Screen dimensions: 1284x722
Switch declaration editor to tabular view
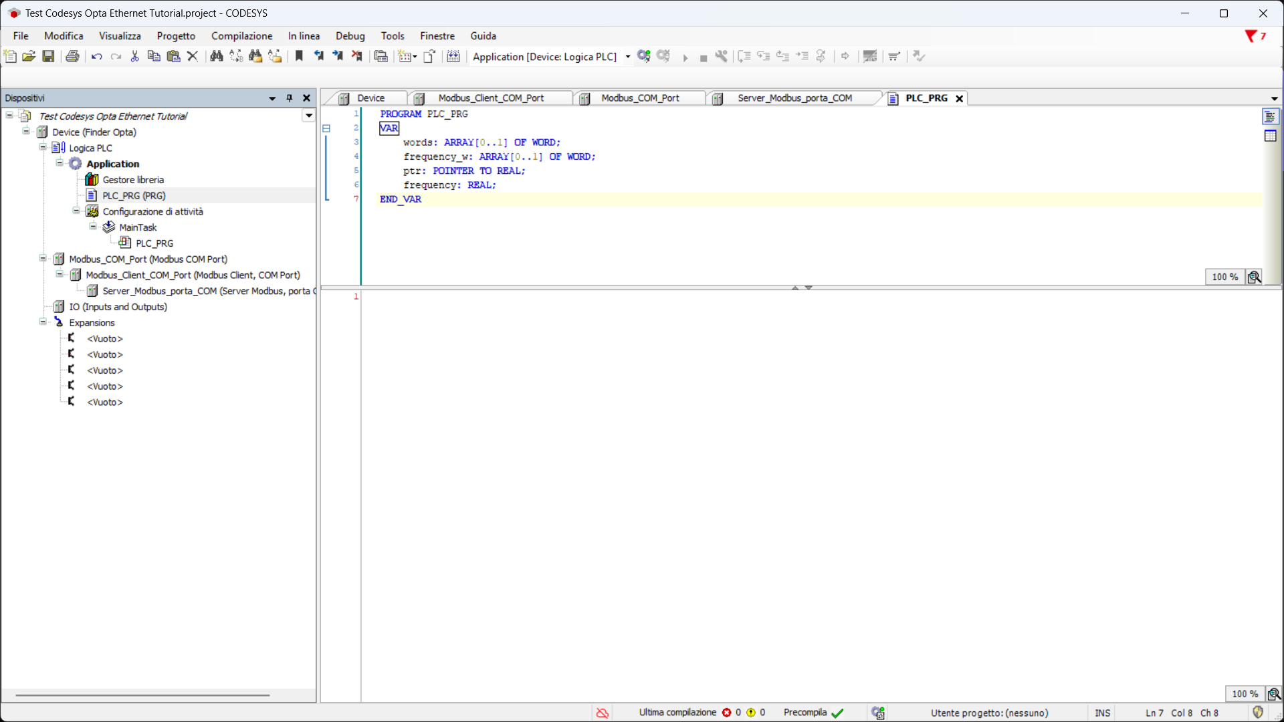pos(1270,136)
